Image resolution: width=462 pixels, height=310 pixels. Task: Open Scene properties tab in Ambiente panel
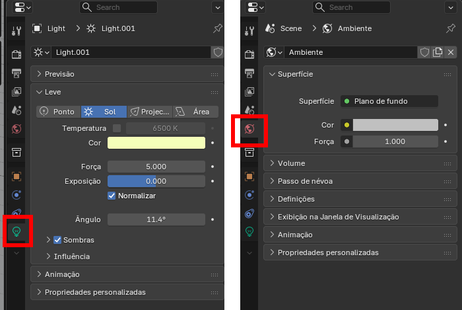[249, 110]
